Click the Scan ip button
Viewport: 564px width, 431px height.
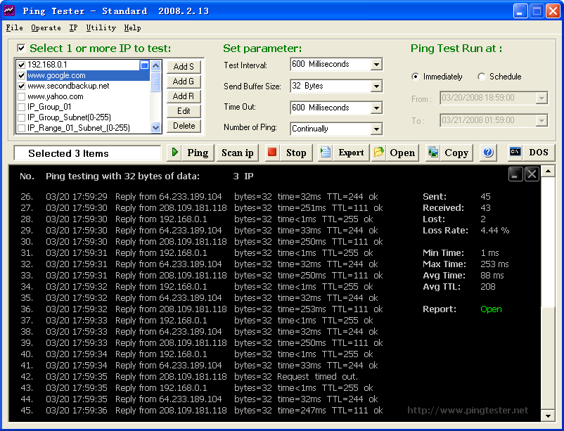[237, 153]
